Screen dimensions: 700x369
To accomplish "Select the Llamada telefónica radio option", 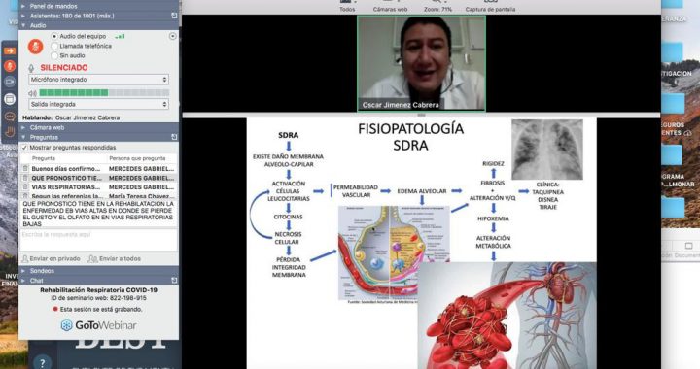I will pyautogui.click(x=54, y=46).
